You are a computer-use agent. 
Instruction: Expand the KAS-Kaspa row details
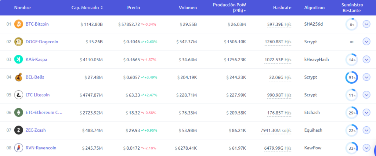click(366, 59)
